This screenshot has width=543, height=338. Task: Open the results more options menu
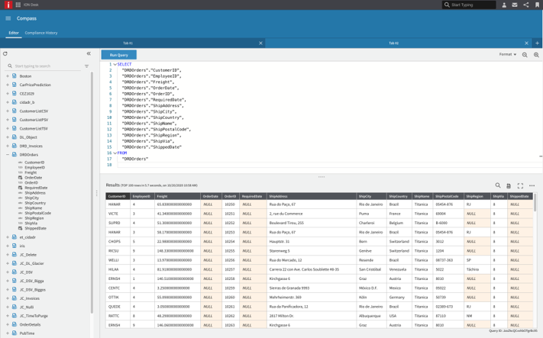532,185
